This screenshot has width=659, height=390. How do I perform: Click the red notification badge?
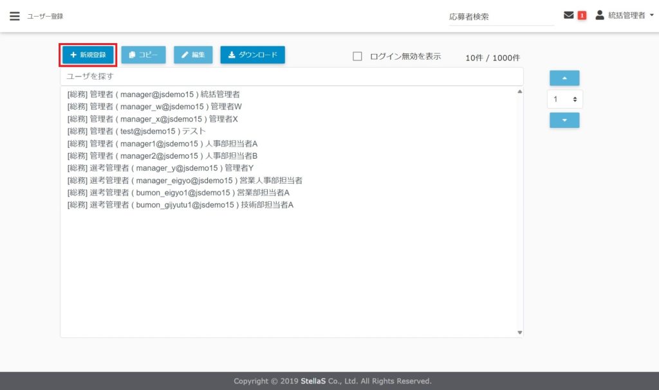(582, 15)
